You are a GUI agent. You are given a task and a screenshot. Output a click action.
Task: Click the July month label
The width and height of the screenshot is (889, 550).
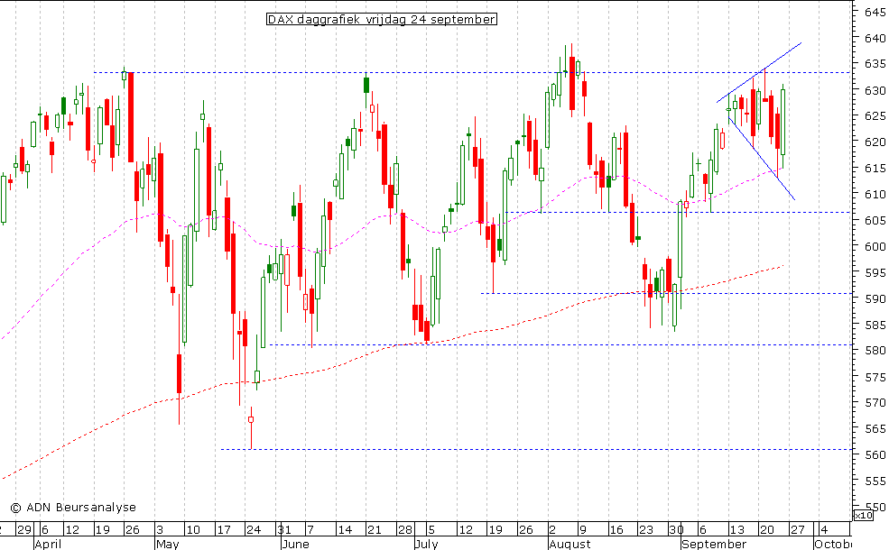pos(426,545)
